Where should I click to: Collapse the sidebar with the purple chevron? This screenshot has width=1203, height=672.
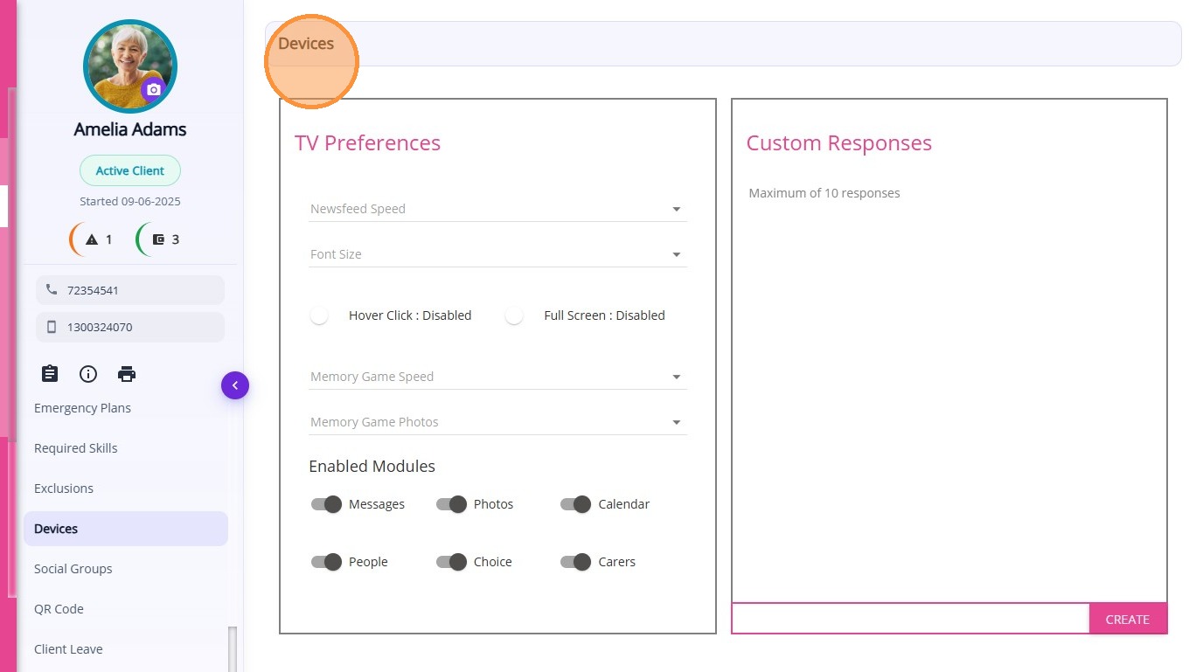[x=235, y=385]
